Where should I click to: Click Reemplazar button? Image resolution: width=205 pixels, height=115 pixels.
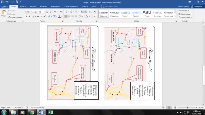point(184,14)
